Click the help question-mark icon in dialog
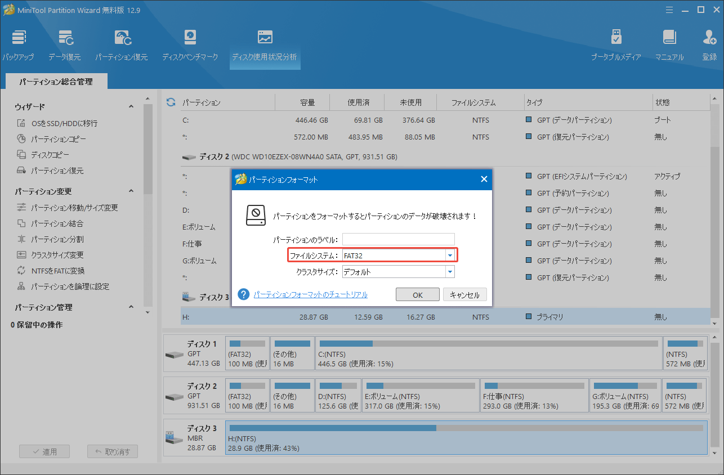This screenshot has width=724, height=475. point(243,294)
